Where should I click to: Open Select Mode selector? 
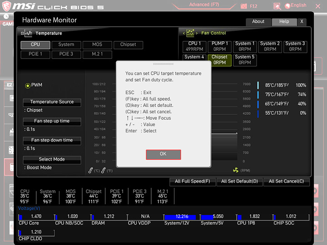click(52, 160)
